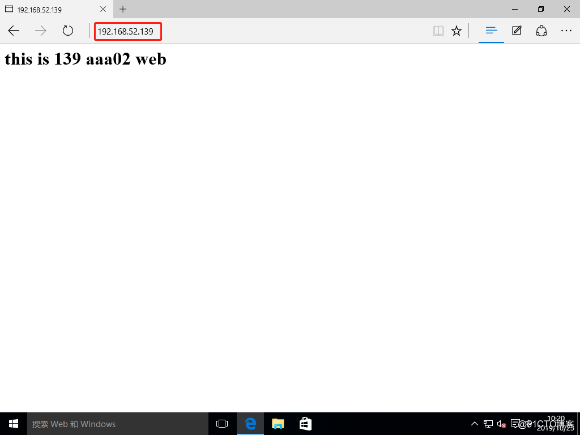Open File Explorer from the taskbar
This screenshot has width=580, height=435.
coord(278,424)
